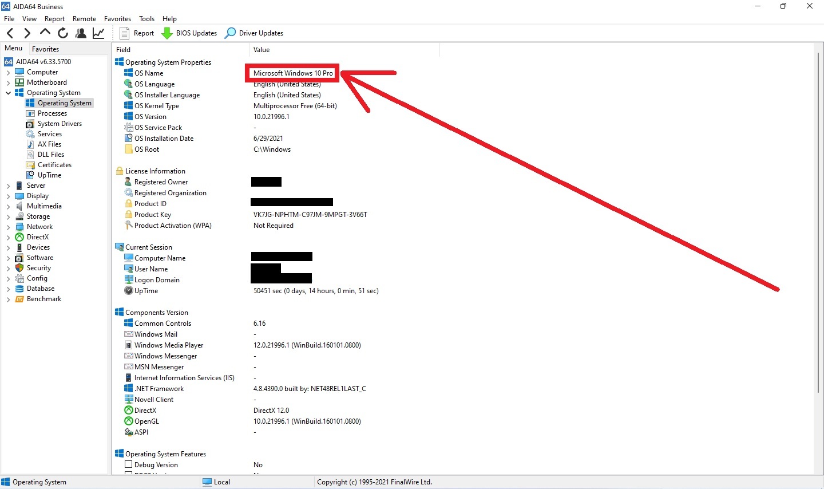Select UpTime in the tree
This screenshot has width=824, height=489.
[49, 175]
